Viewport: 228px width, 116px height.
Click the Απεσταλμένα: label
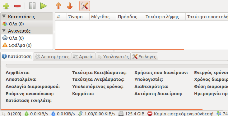21,79
